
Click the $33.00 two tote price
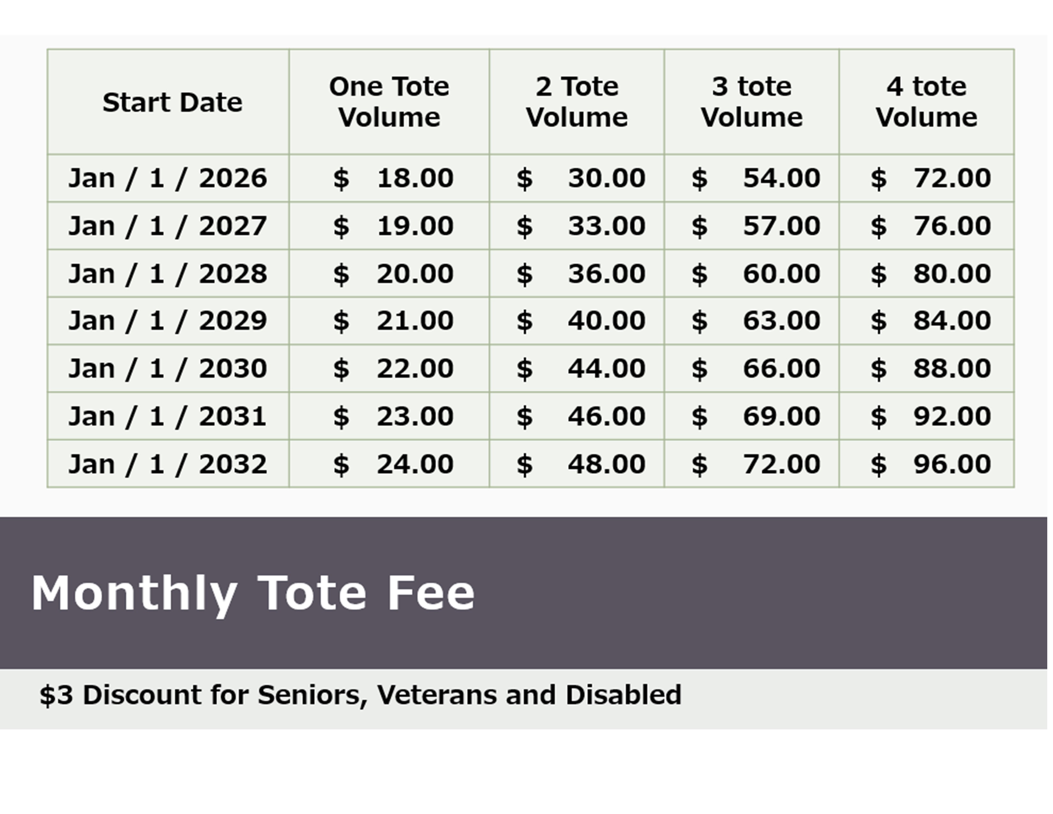580,226
